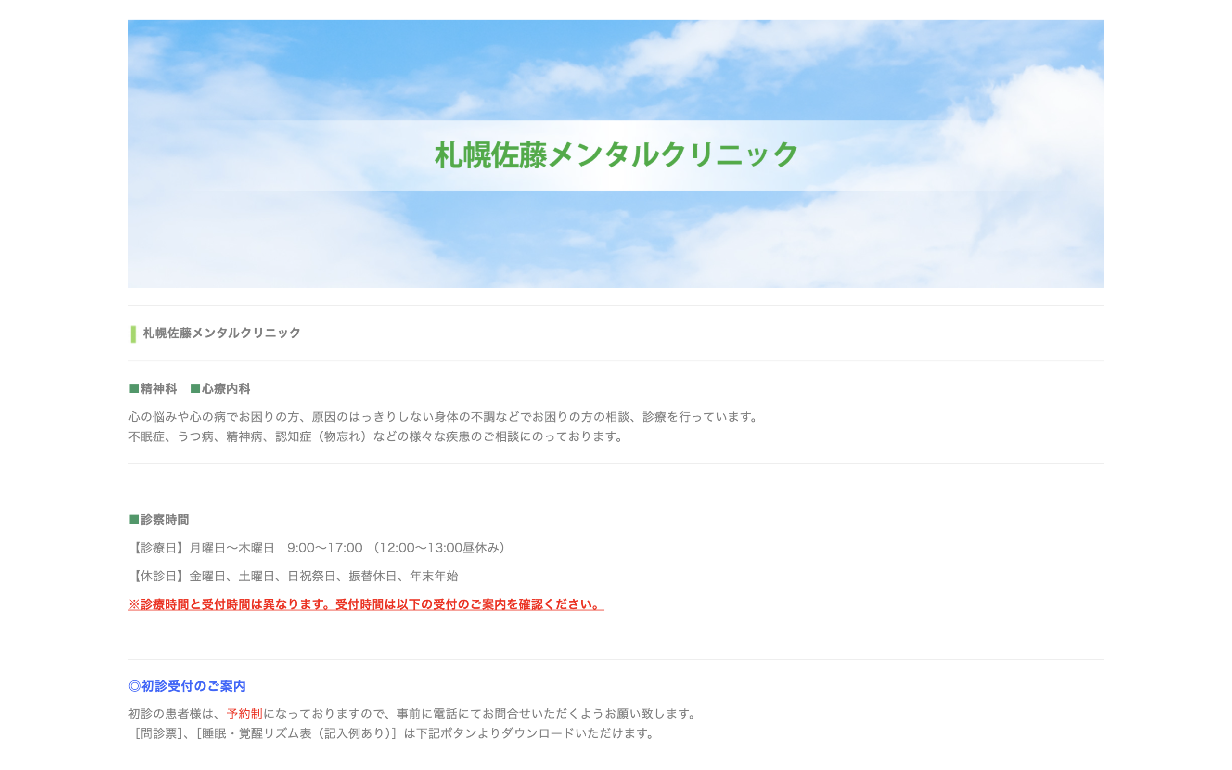Click the 心療内科 label
The width and height of the screenshot is (1232, 770).
coord(226,389)
